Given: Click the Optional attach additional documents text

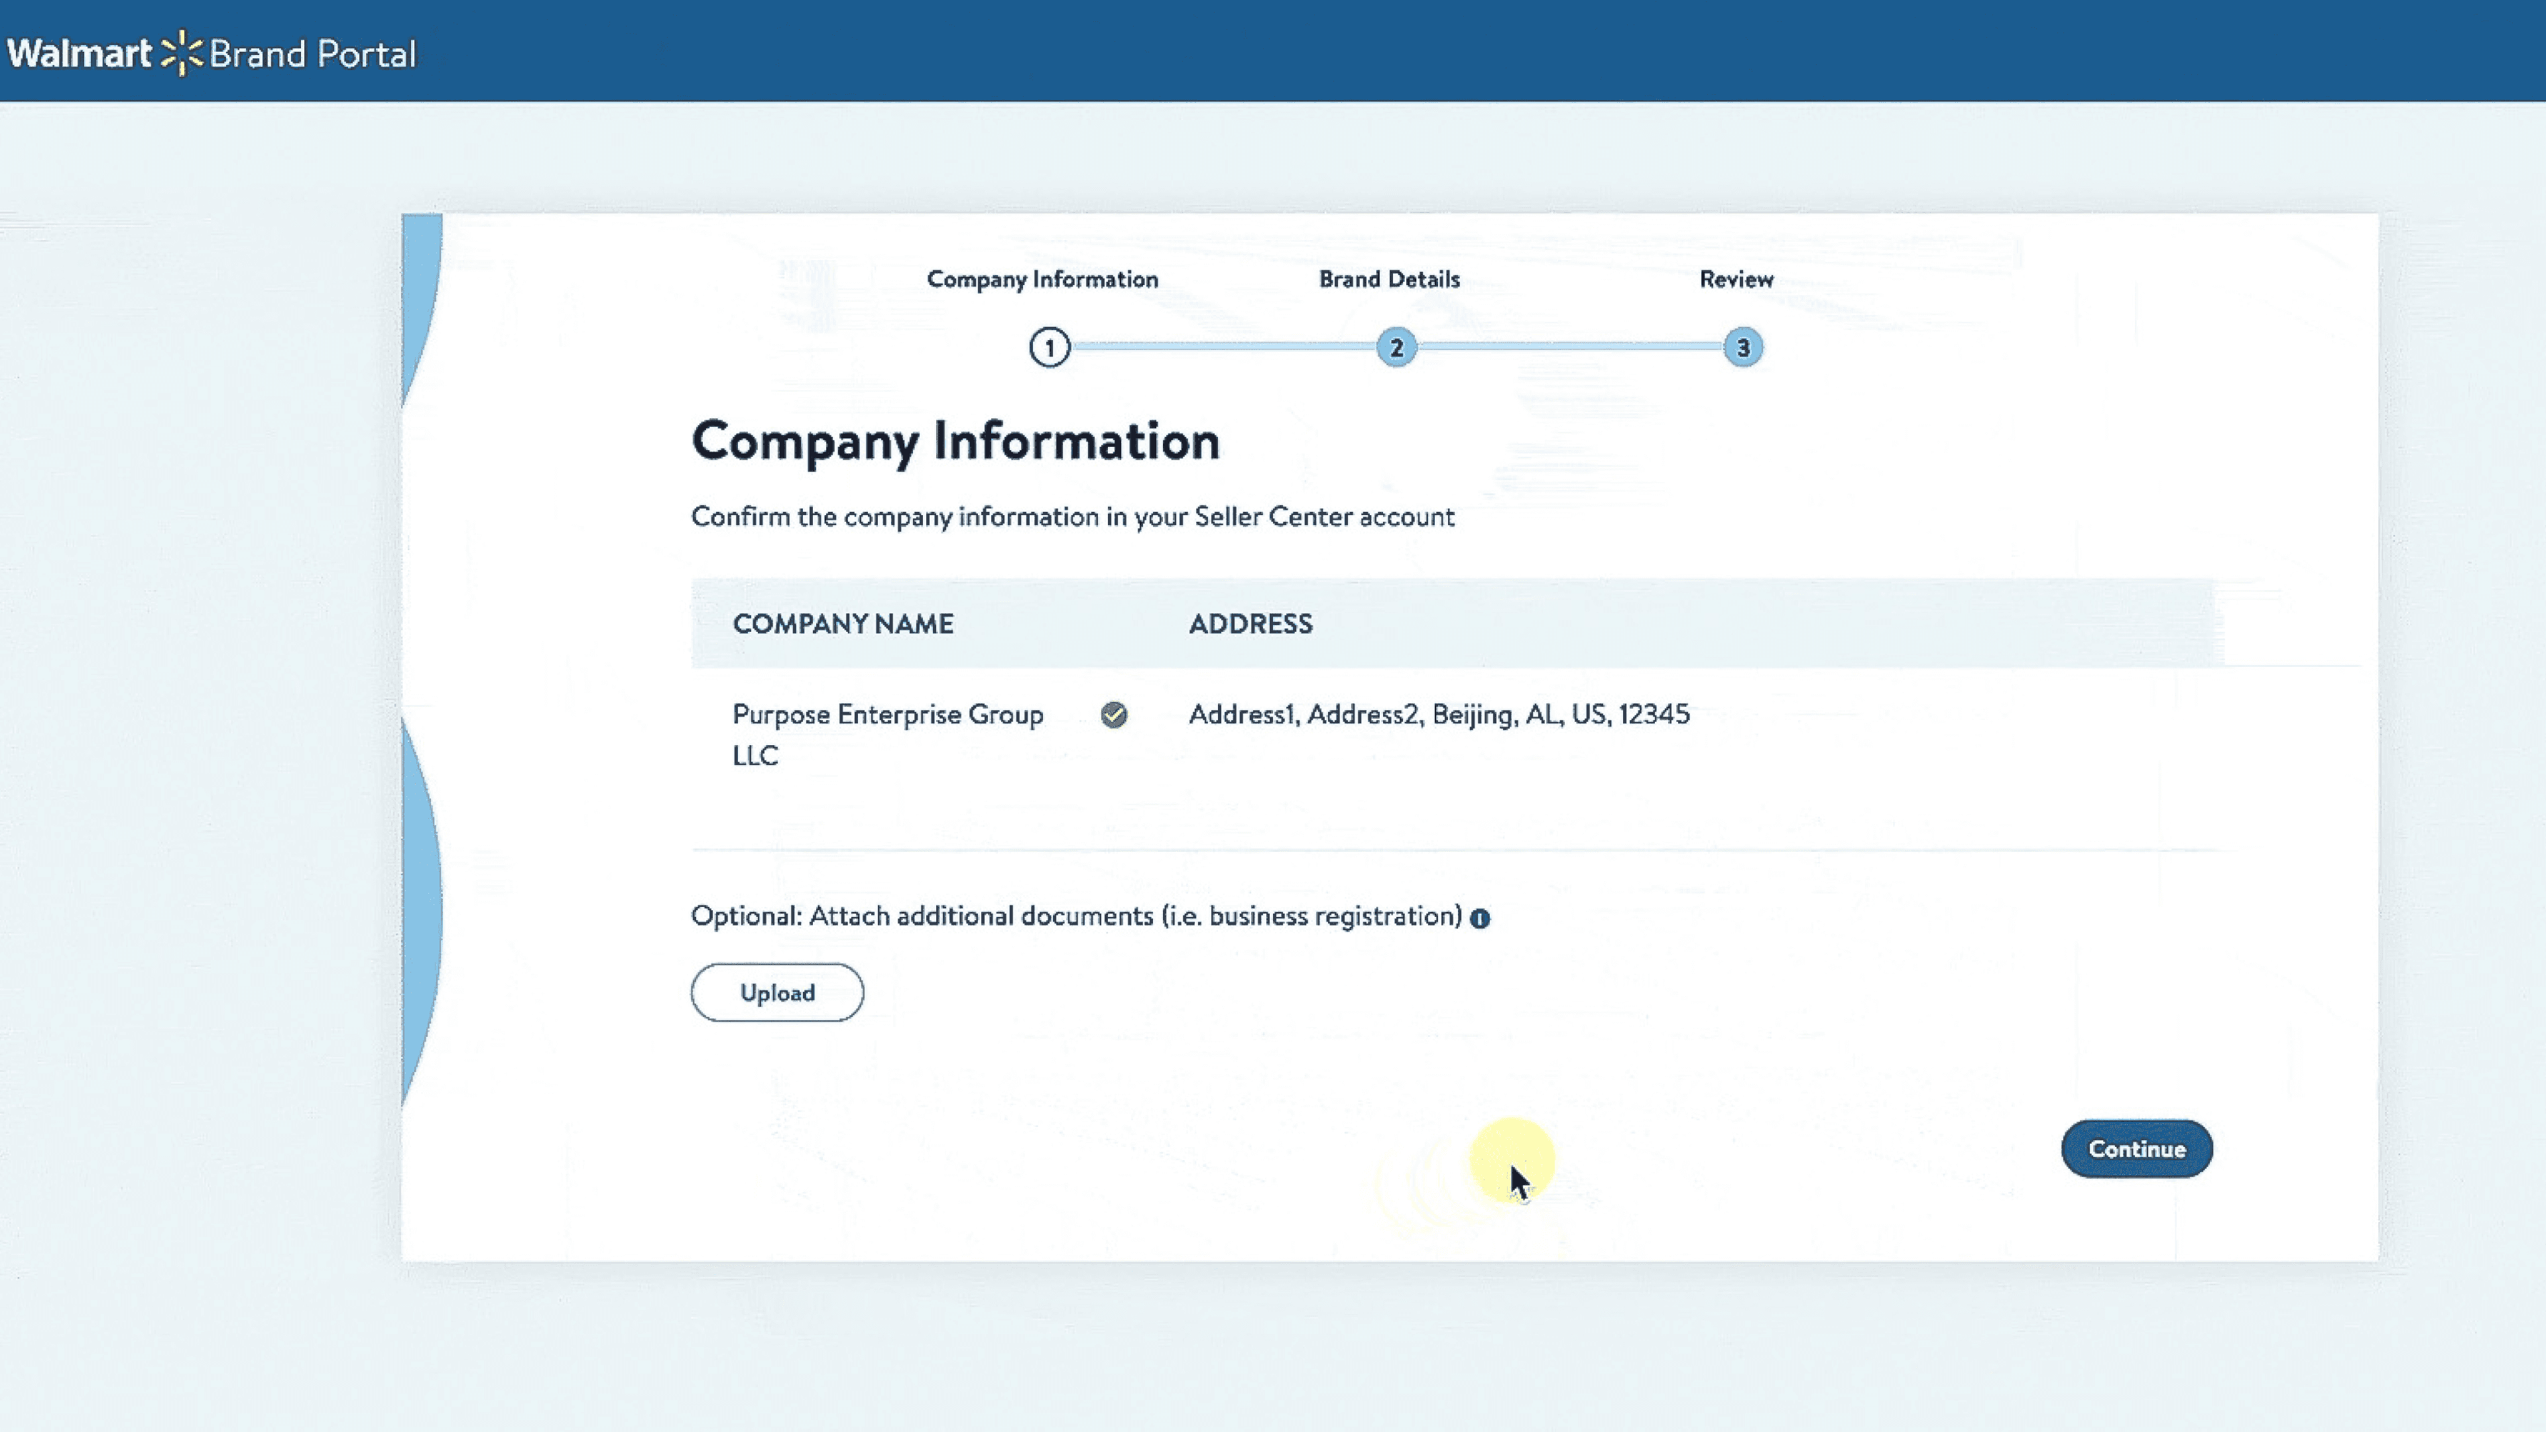Looking at the screenshot, I should tap(1075, 916).
